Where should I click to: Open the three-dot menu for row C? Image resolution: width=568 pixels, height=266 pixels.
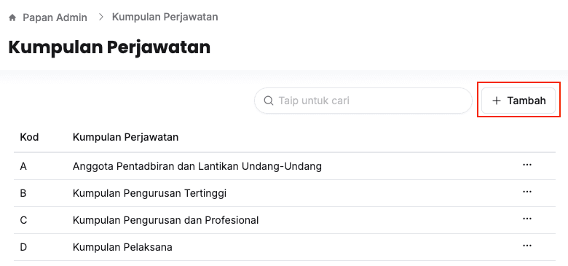coord(527,219)
